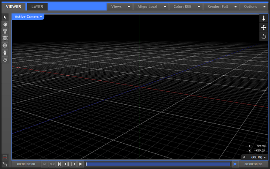
Task: Select the Orbit tool in left toolbar
Action: coord(5,60)
